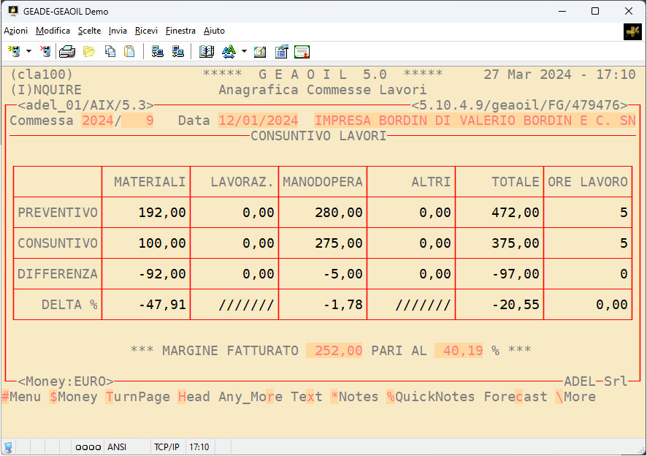Click the open book toolbar icon
The image size is (647, 456).
(x=207, y=51)
